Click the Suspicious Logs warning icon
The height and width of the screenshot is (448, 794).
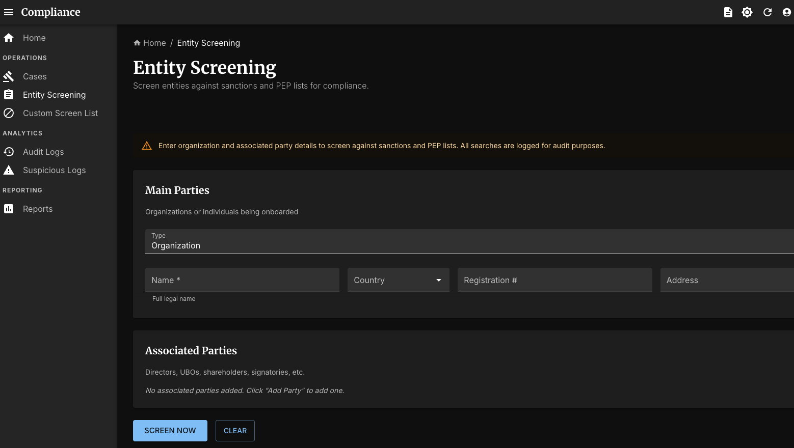pos(9,170)
